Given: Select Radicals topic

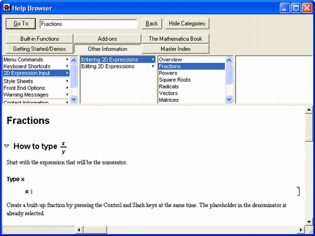Looking at the screenshot, I should coord(192,86).
